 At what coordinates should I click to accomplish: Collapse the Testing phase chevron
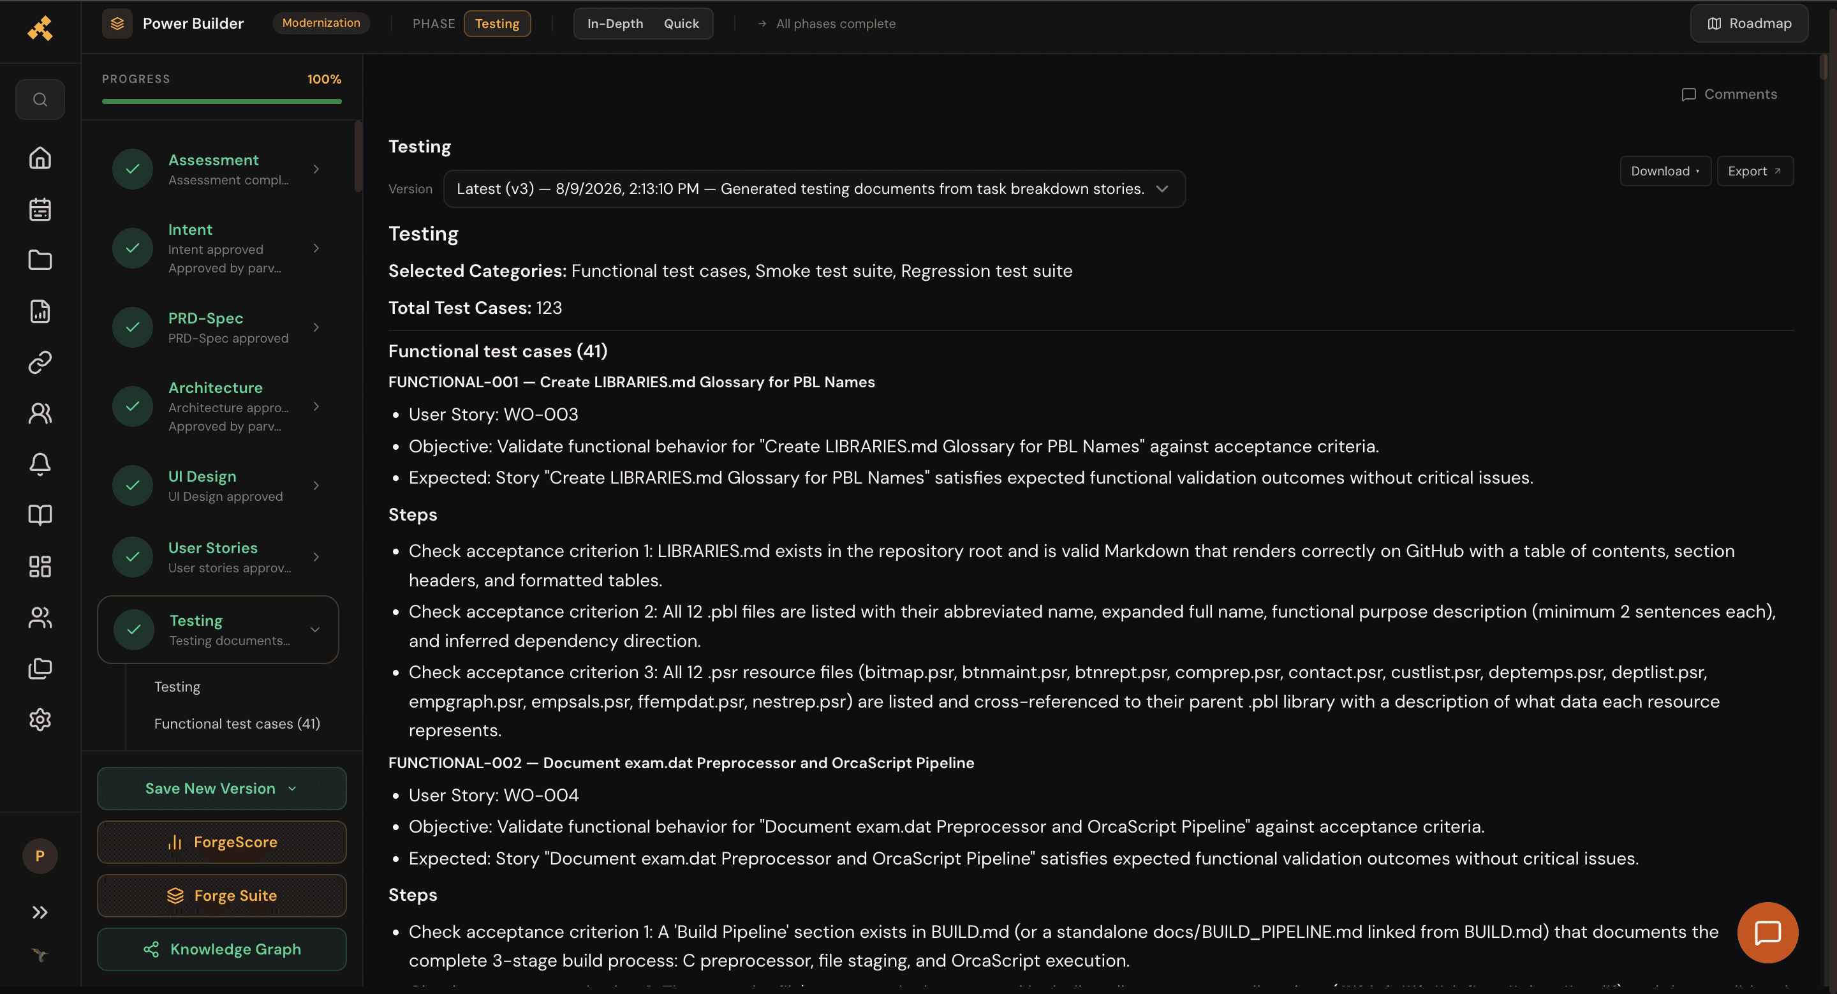tap(314, 630)
